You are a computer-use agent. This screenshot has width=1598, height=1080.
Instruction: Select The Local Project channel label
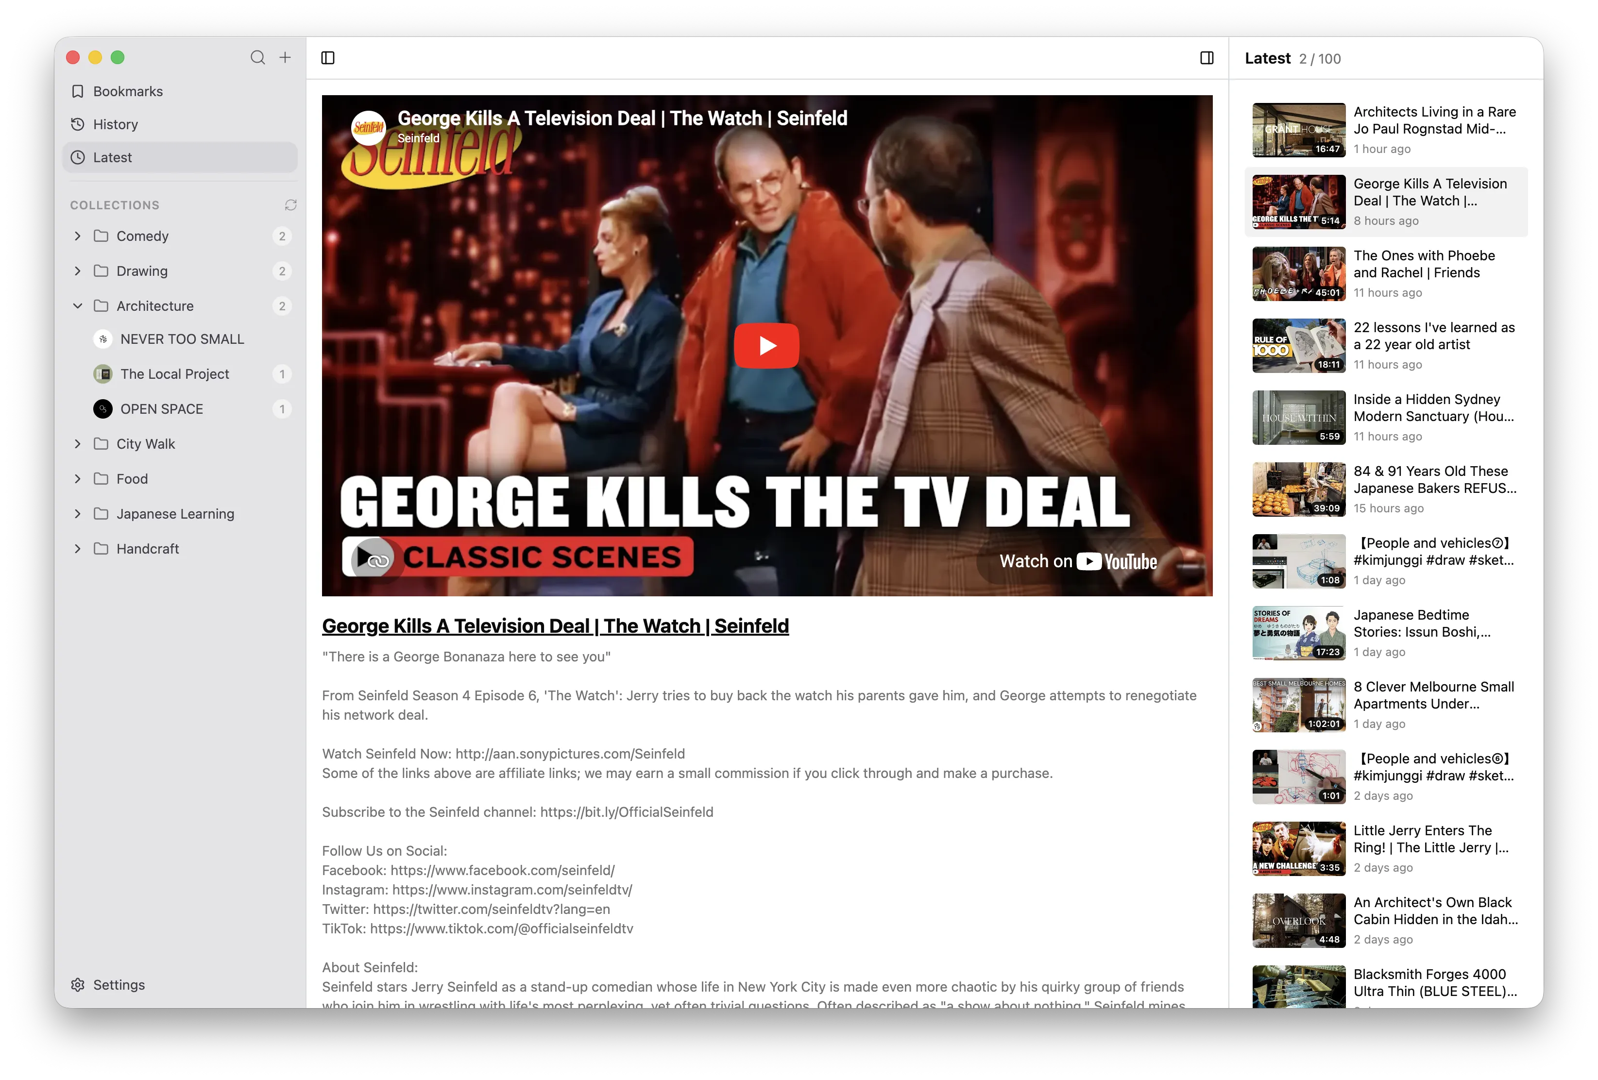[x=175, y=374]
